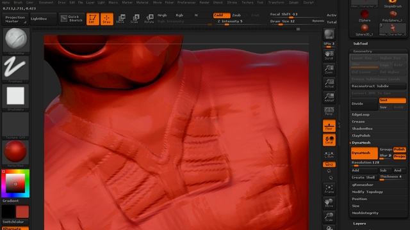Expand the SubTool section
This screenshot has width=410, height=230.
click(x=361, y=43)
